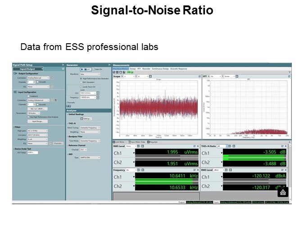The width and height of the screenshot is (304, 228).
Task: Switch to the Sweep tab
Action: 133,68
